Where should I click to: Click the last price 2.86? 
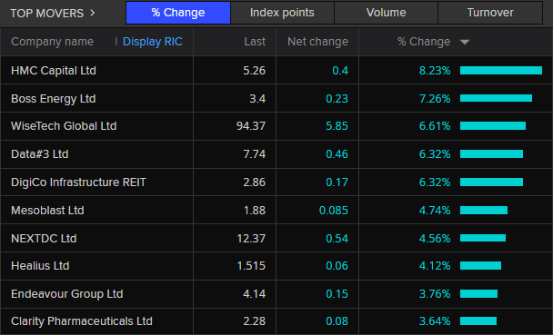pyautogui.click(x=254, y=182)
